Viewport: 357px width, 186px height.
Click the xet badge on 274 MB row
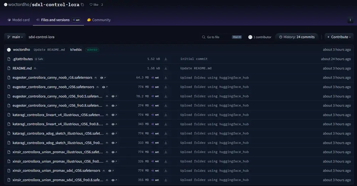click(155, 105)
